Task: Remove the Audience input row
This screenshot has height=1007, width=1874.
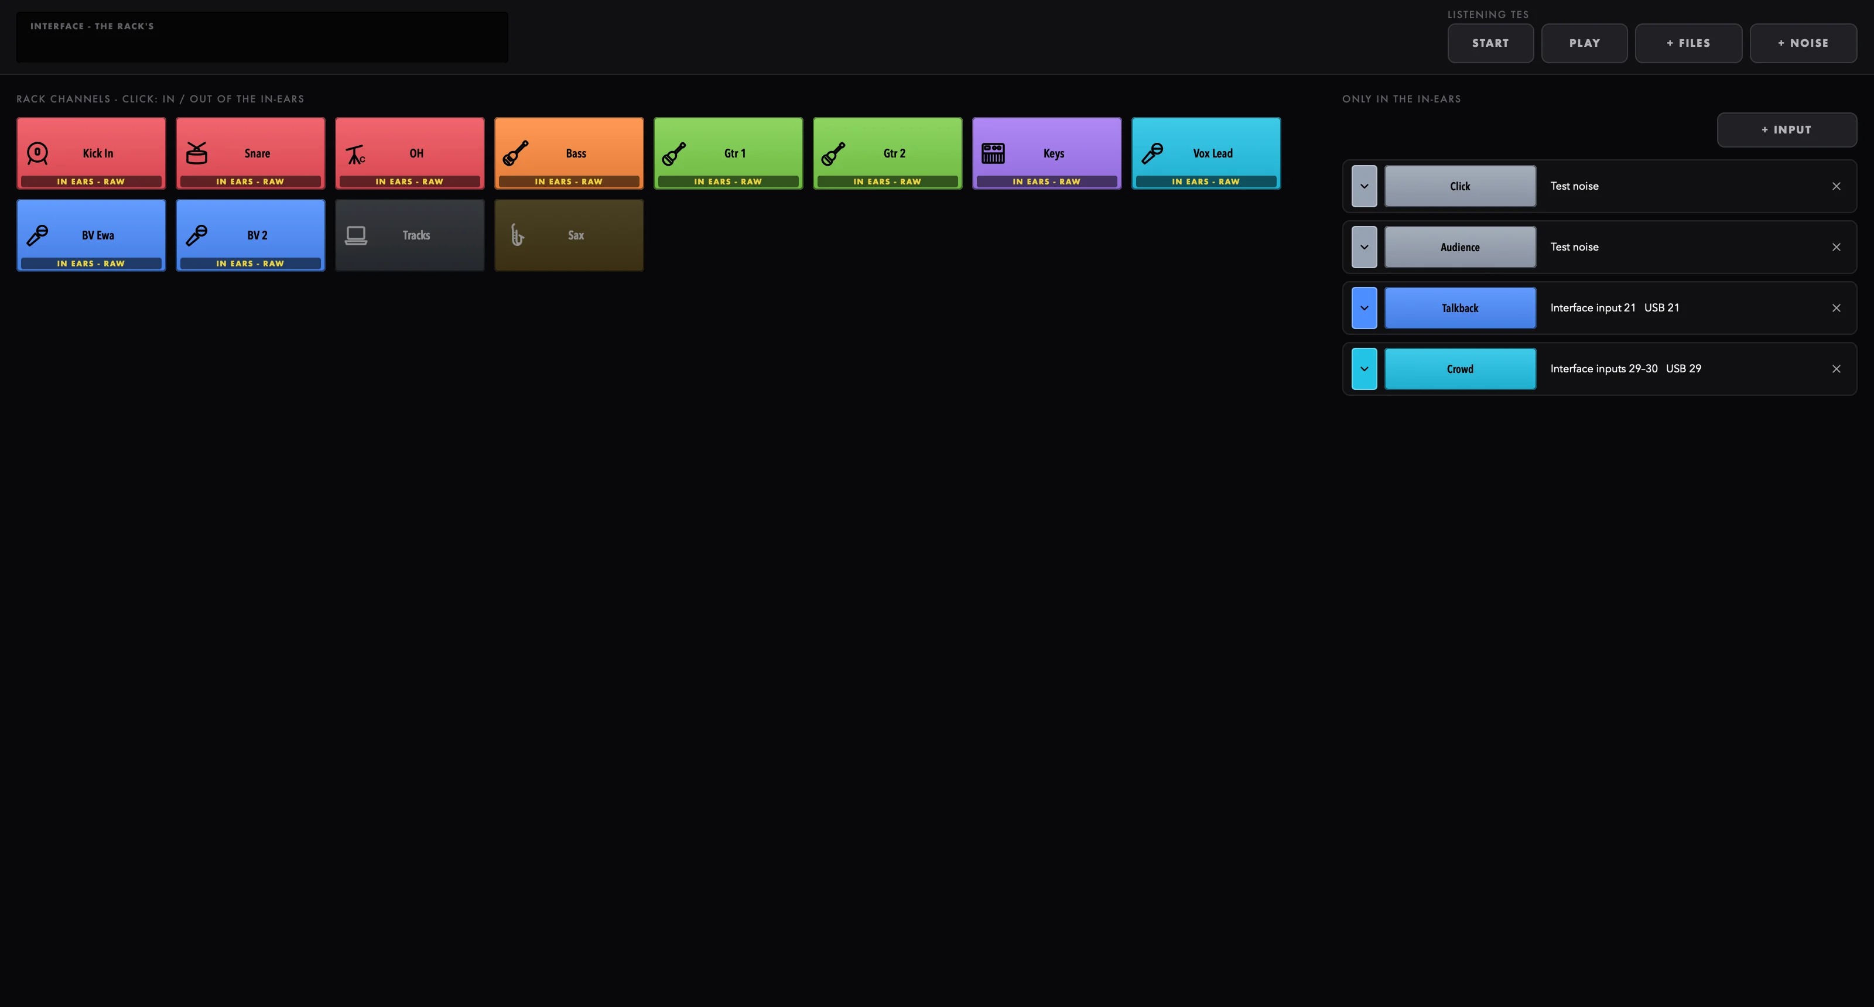Action: click(x=1836, y=247)
